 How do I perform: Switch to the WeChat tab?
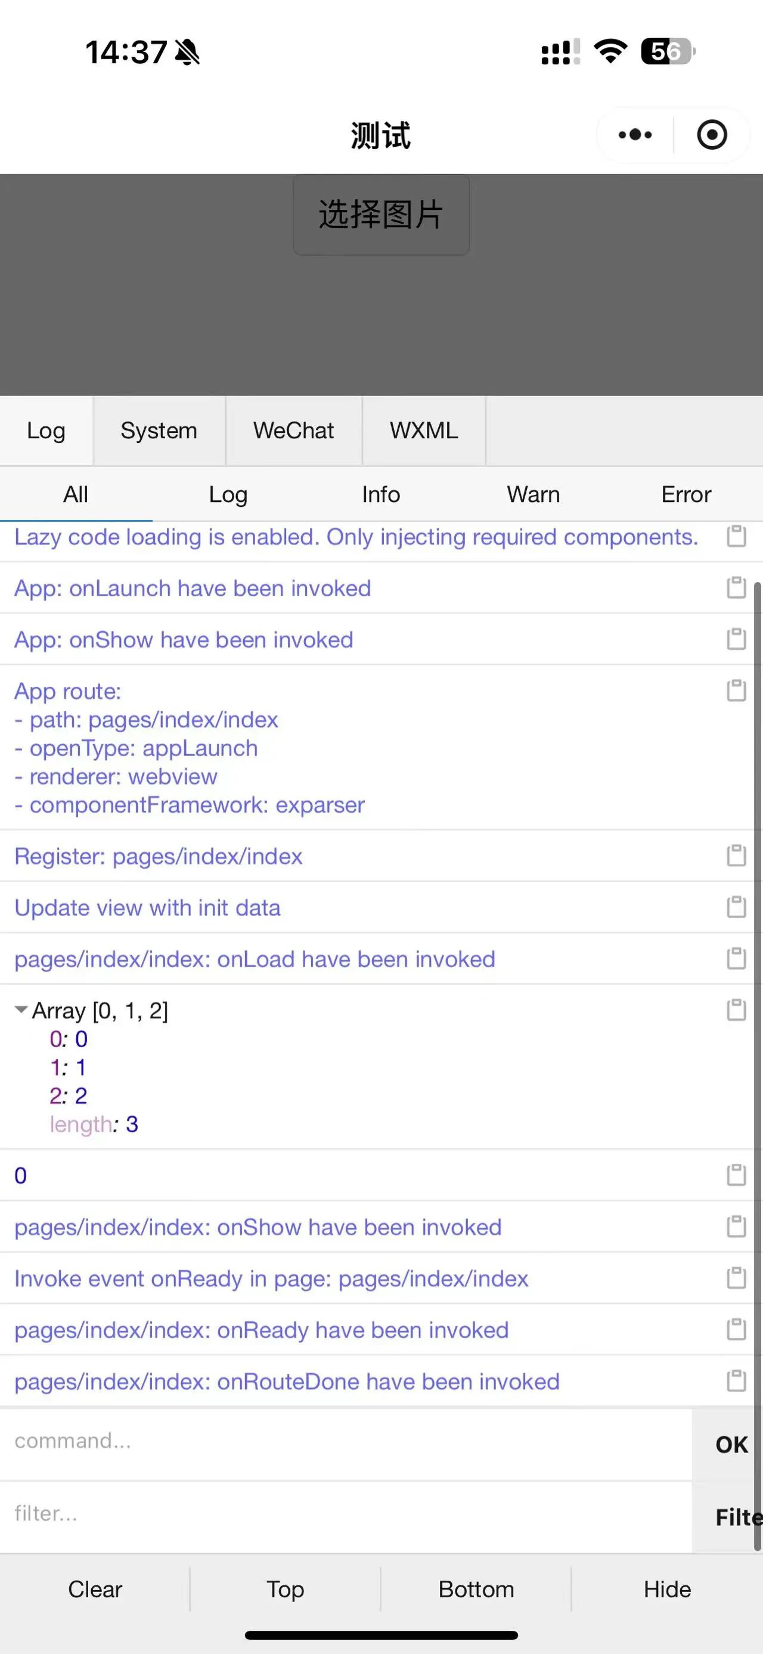(x=293, y=430)
